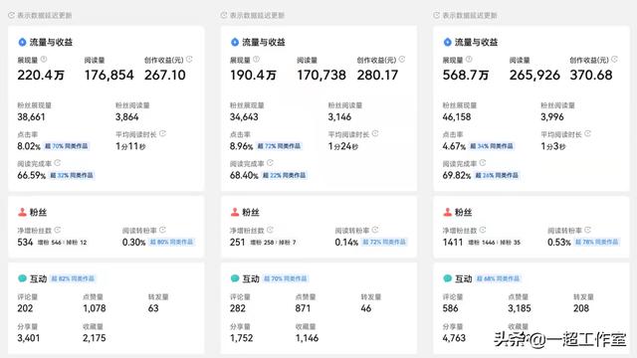
Task: Select likes value 3,185
Action: (x=520, y=308)
